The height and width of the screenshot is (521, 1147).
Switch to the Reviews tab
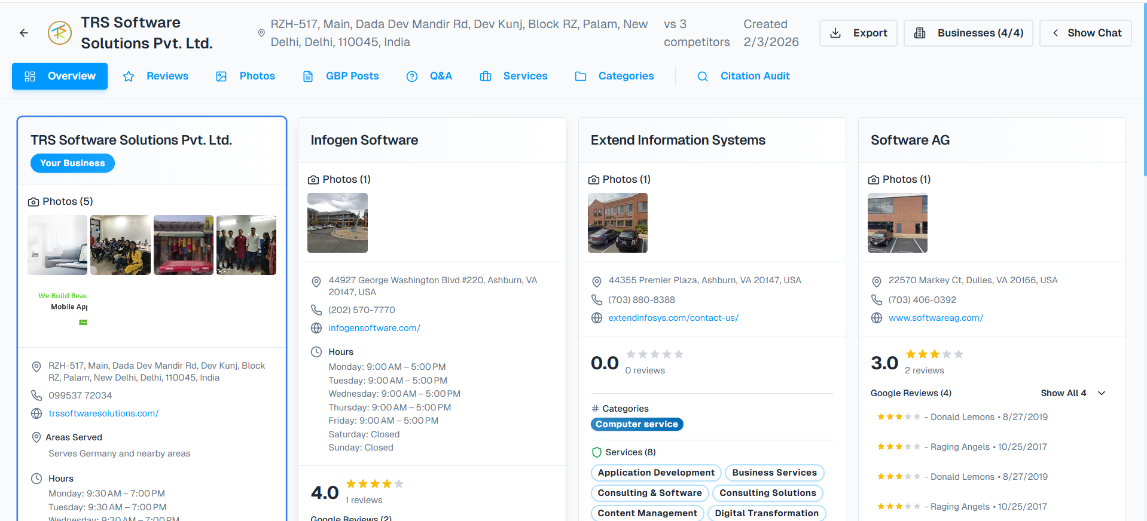[155, 76]
